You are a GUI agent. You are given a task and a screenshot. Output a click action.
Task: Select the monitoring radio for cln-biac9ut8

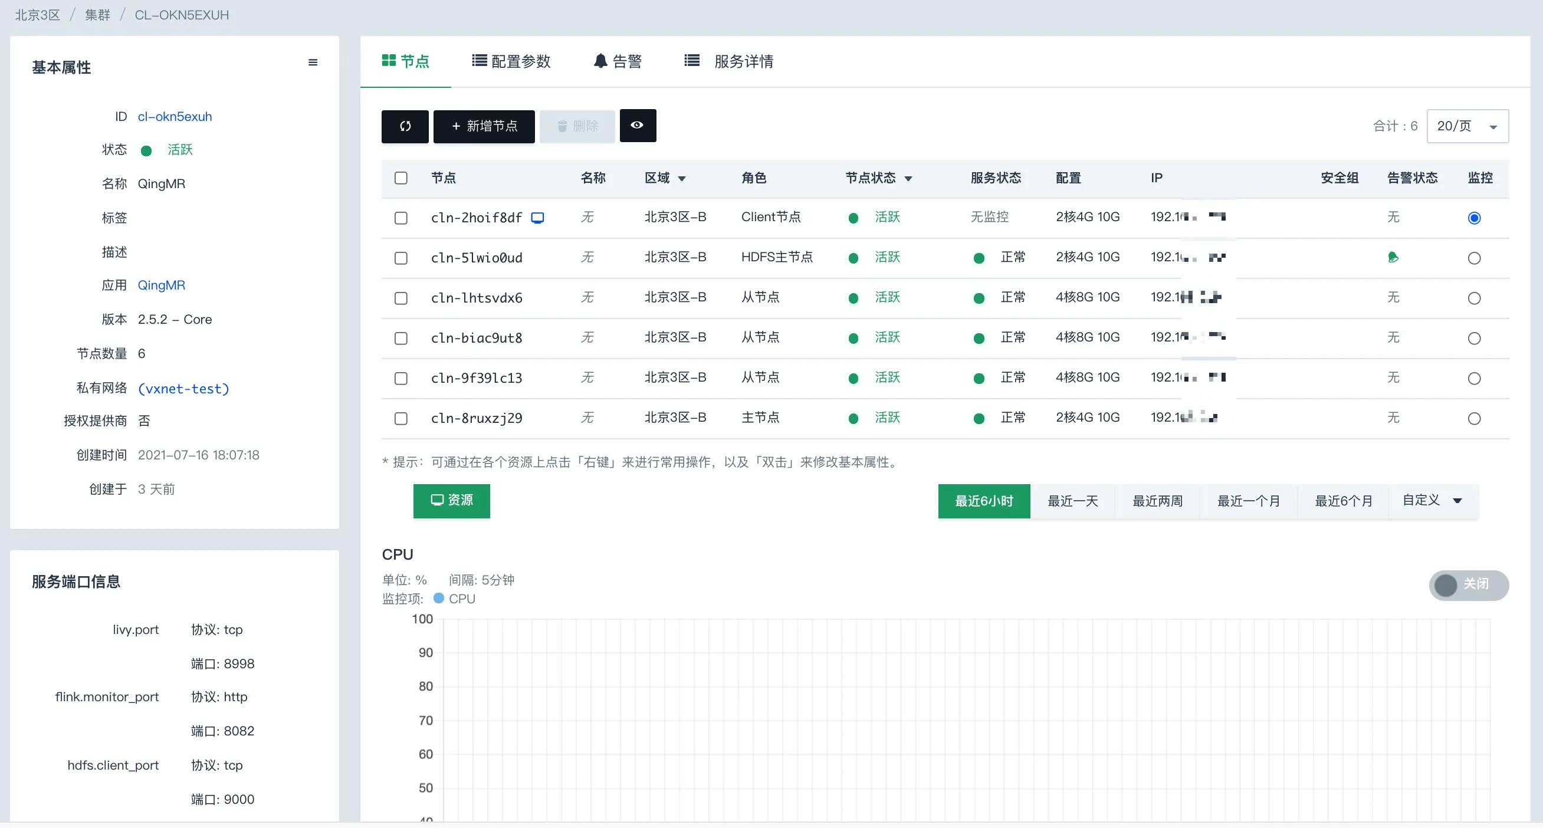1474,339
